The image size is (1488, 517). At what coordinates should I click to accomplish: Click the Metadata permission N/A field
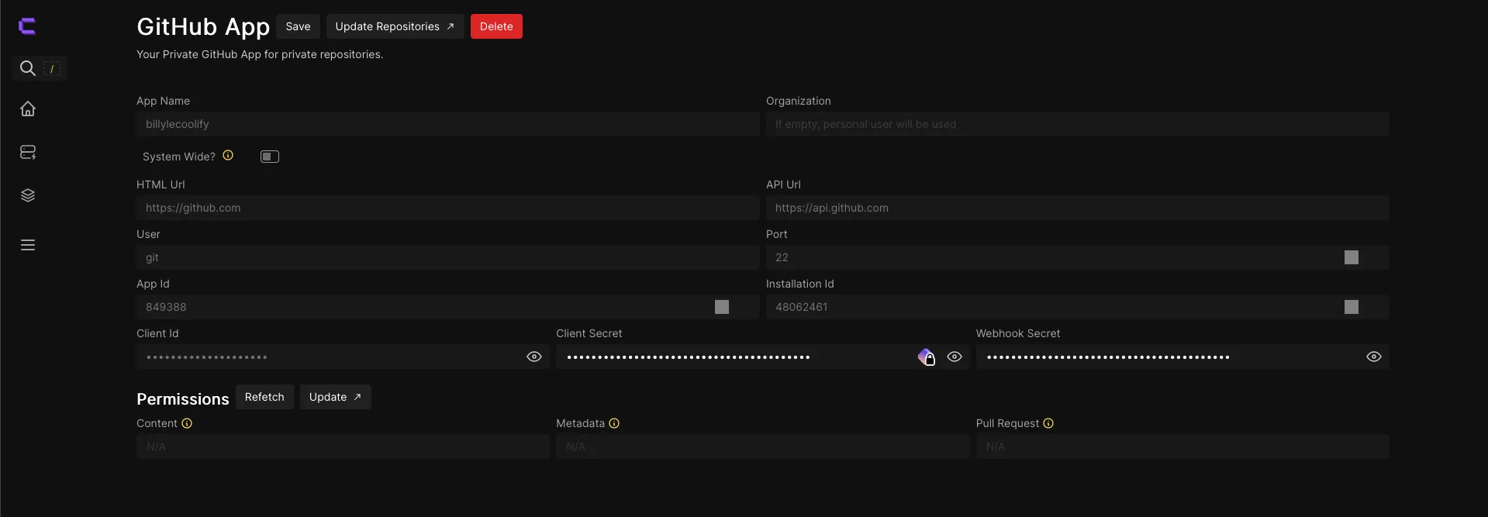[762, 446]
